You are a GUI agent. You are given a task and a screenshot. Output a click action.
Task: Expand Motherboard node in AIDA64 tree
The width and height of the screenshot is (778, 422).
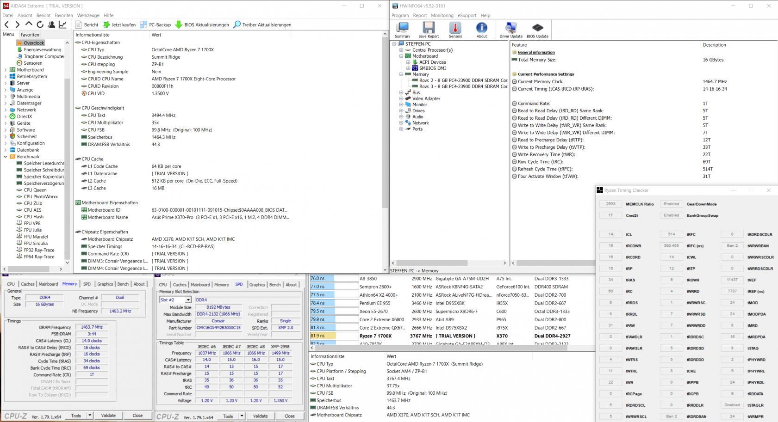[5, 70]
